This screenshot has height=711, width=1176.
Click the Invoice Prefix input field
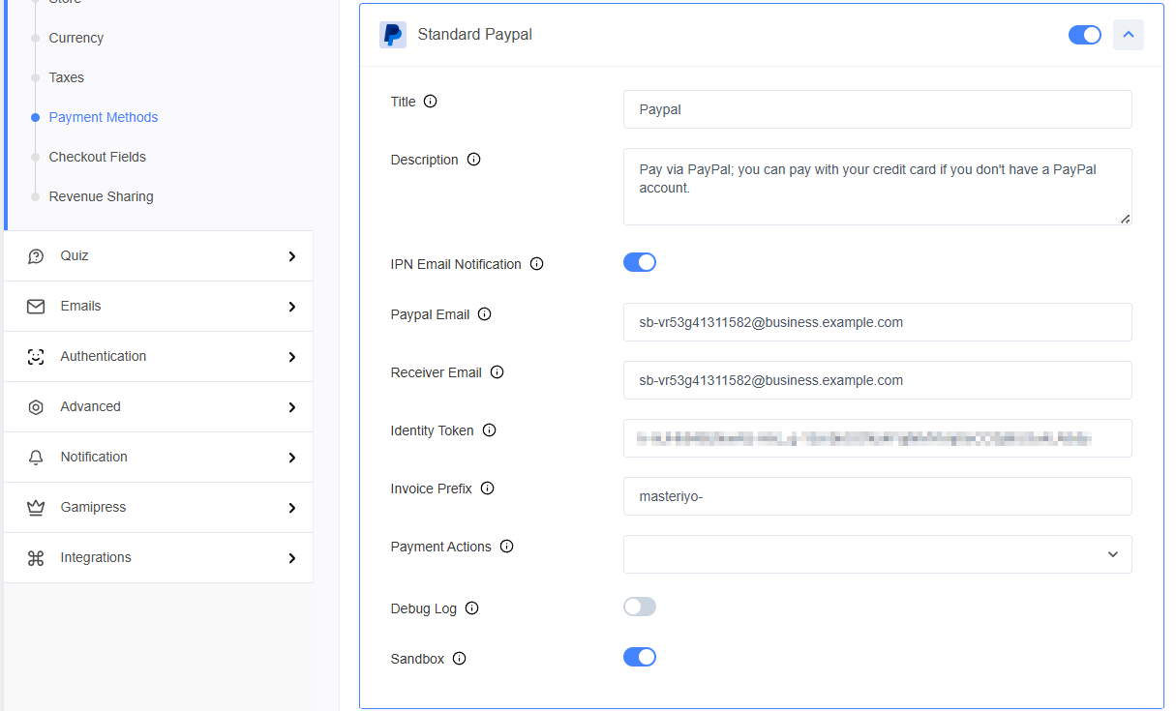click(878, 496)
